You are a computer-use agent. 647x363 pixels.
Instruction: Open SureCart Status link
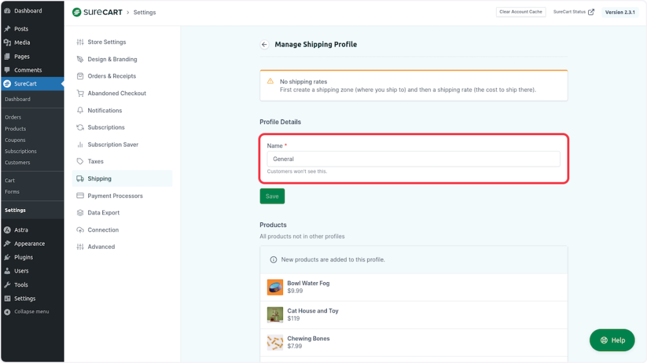[x=574, y=12]
